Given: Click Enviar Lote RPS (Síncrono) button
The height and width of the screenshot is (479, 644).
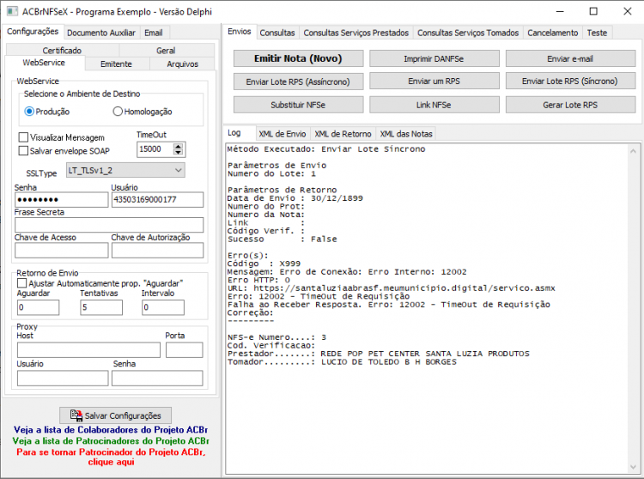Looking at the screenshot, I should pos(570,82).
